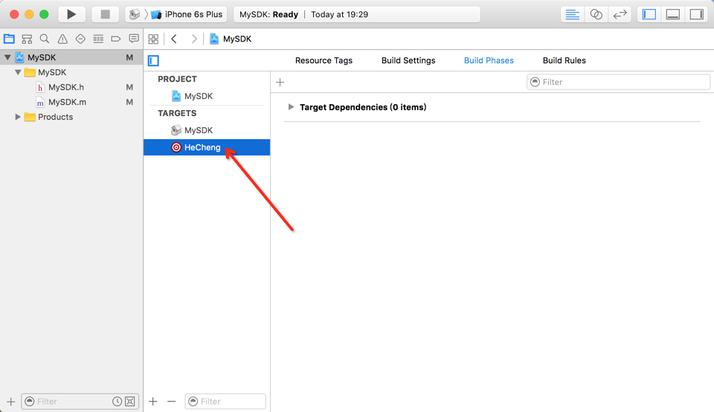Open the Breakpoint navigator
This screenshot has height=412, width=714.
pos(116,39)
